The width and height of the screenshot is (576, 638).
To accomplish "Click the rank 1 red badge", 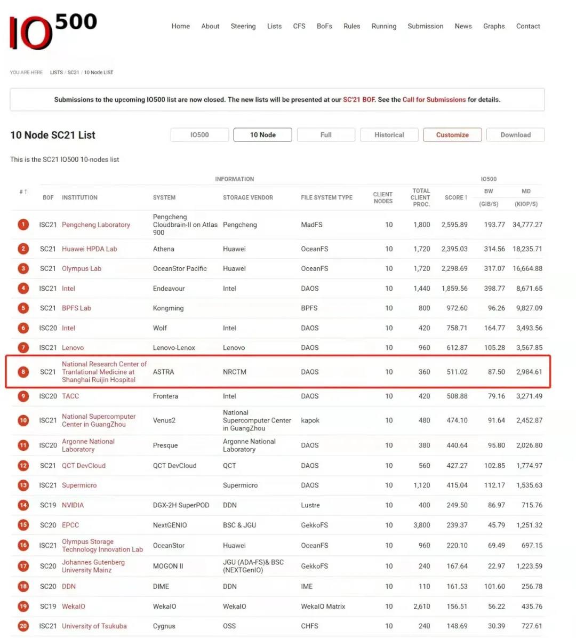I will point(23,225).
